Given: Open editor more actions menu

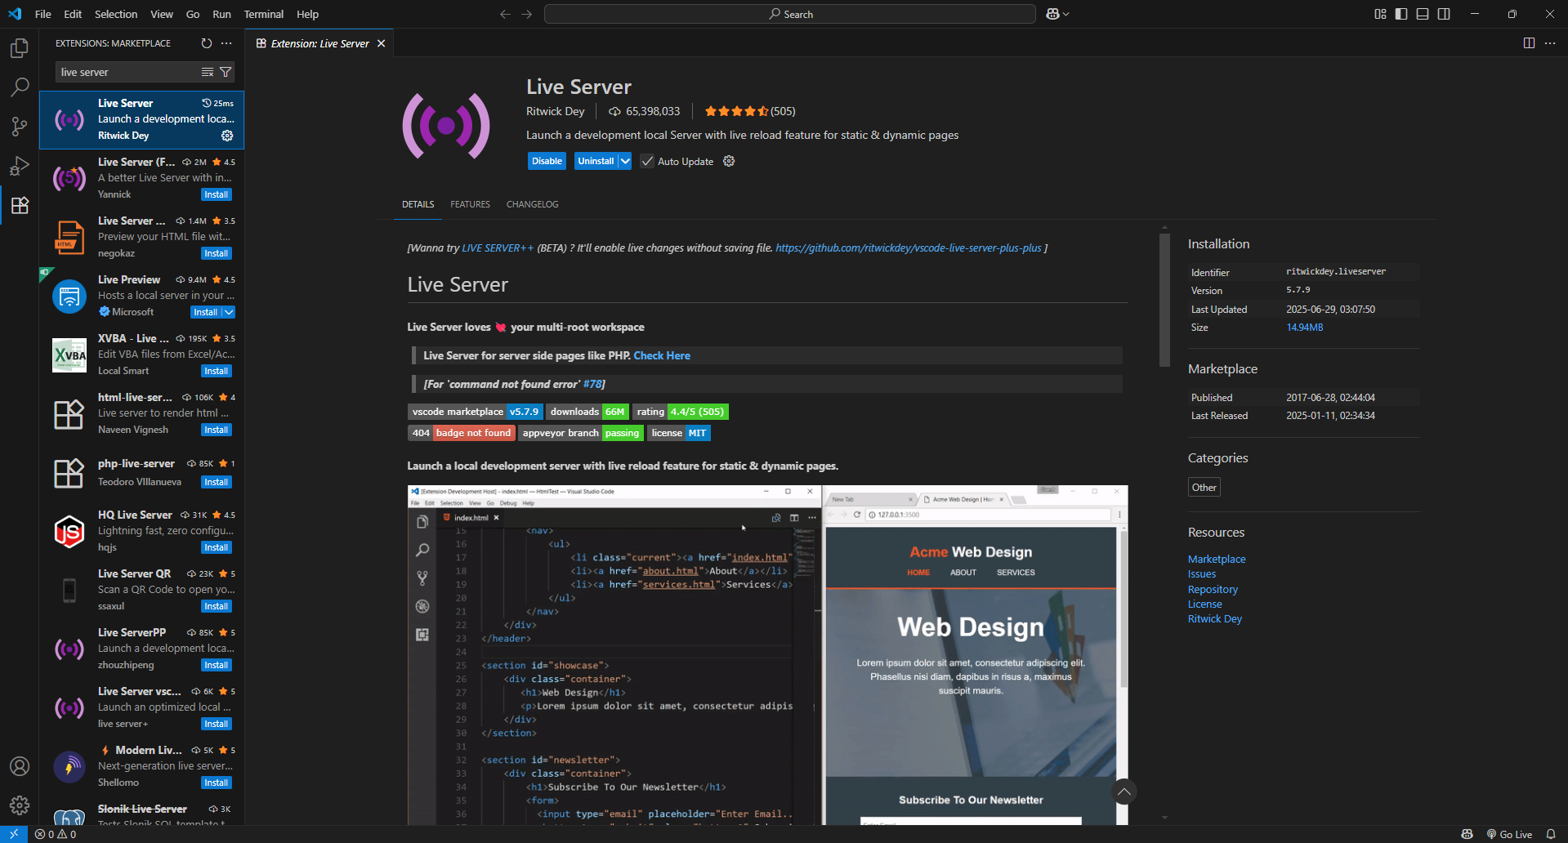Looking at the screenshot, I should pos(1550,43).
